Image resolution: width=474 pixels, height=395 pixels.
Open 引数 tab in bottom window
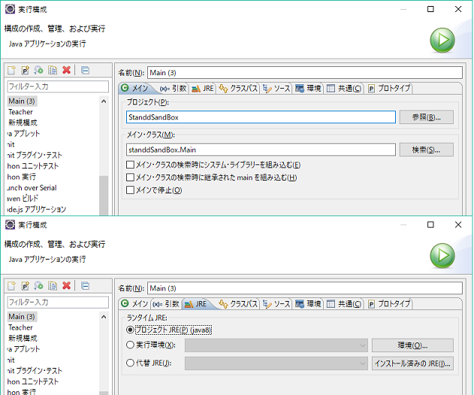[x=166, y=304]
